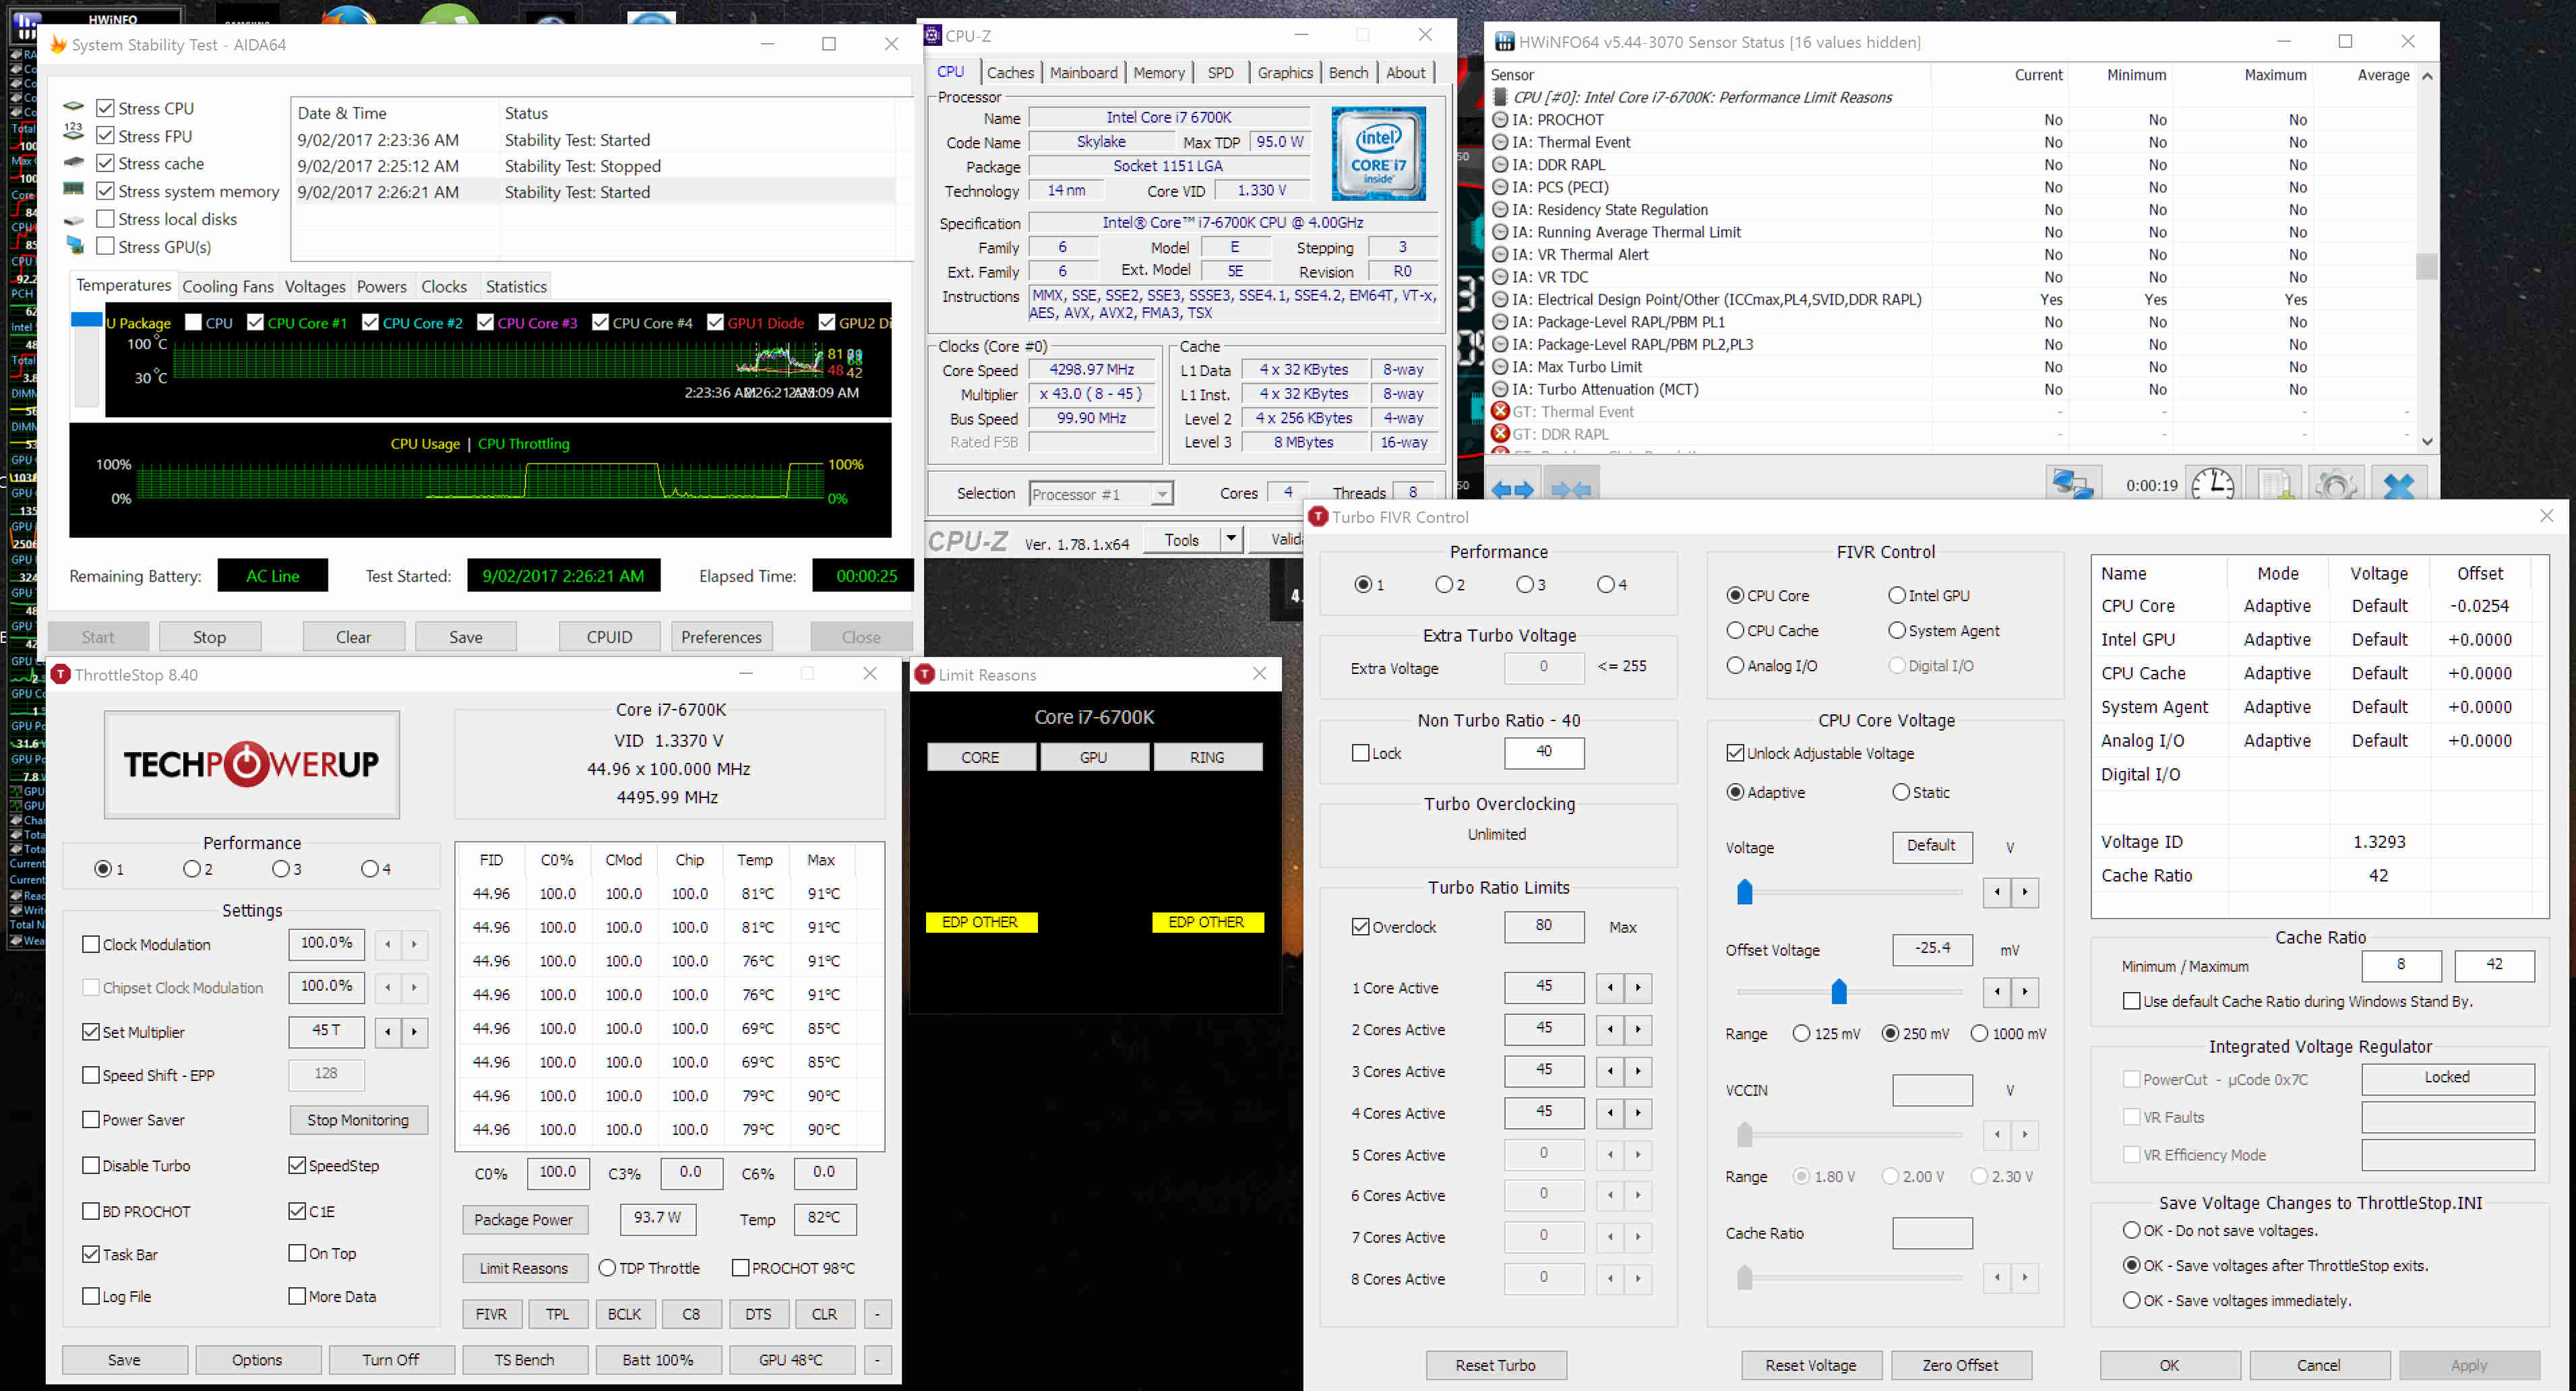Stop the AIDA64 stability test
Viewport: 2576px width, 1391px height.
pos(210,637)
